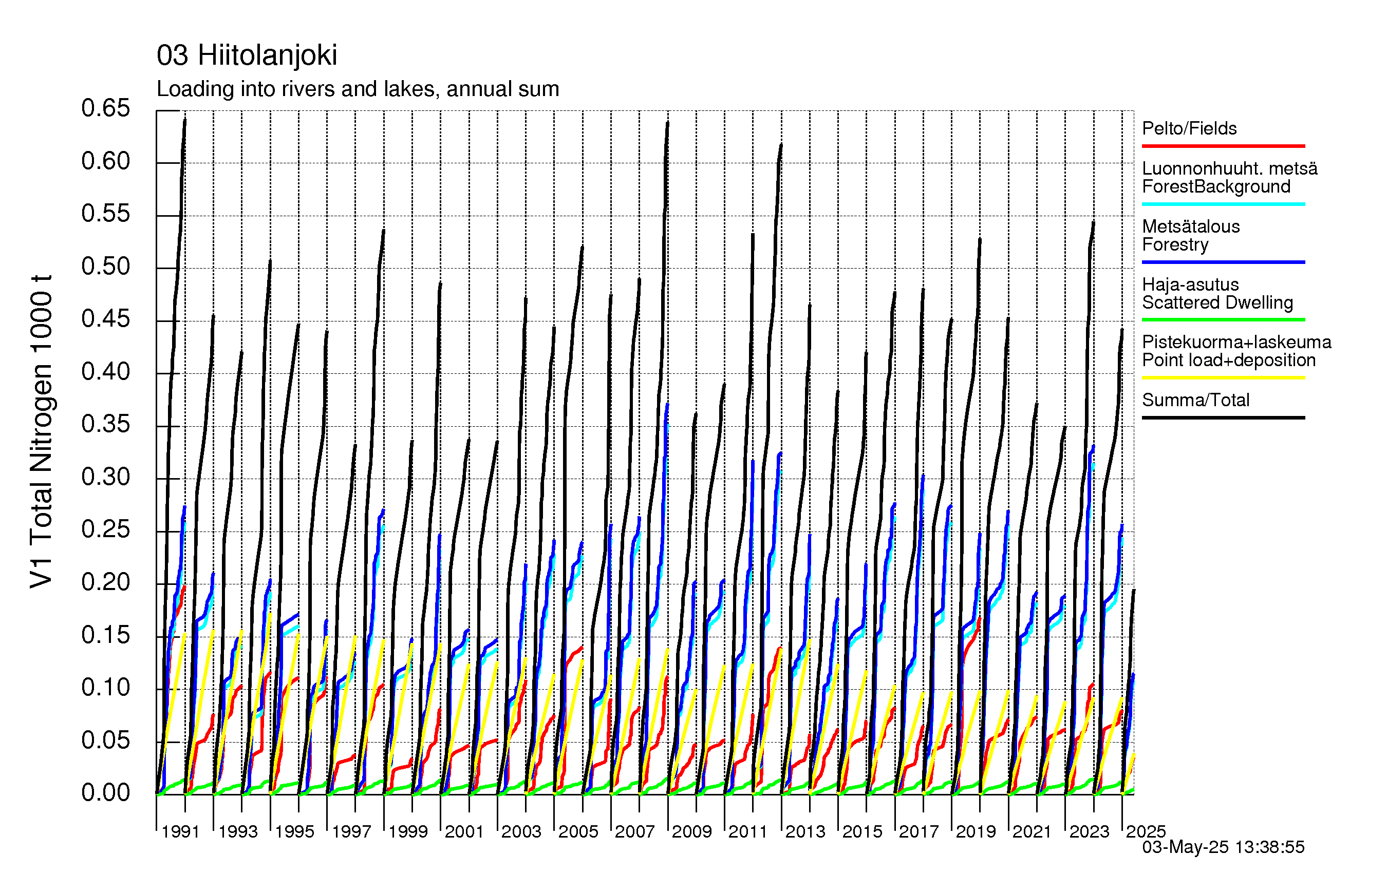Image resolution: width=1387 pixels, height=873 pixels.
Task: Click the y-axis value 0.40
Action: point(105,372)
